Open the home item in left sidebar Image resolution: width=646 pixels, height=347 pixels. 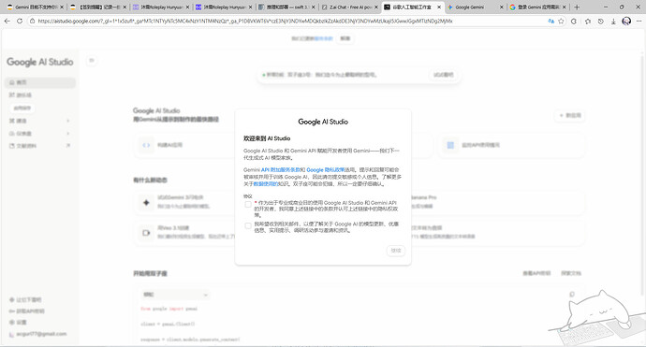40,82
